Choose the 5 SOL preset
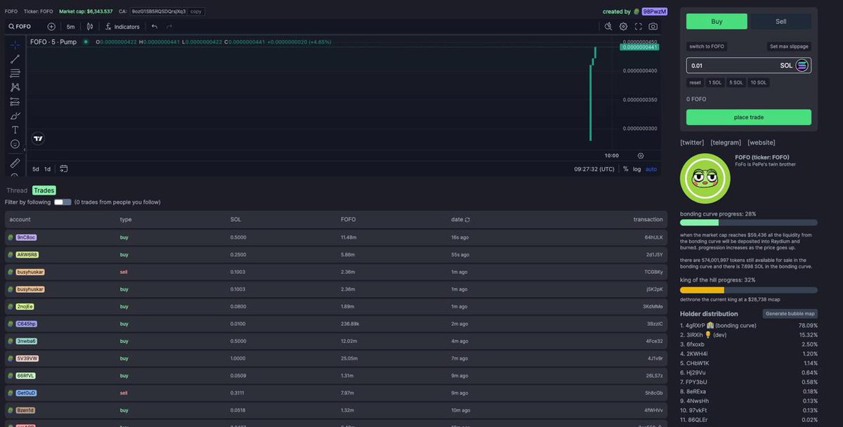Image resolution: width=843 pixels, height=427 pixels. coord(736,82)
